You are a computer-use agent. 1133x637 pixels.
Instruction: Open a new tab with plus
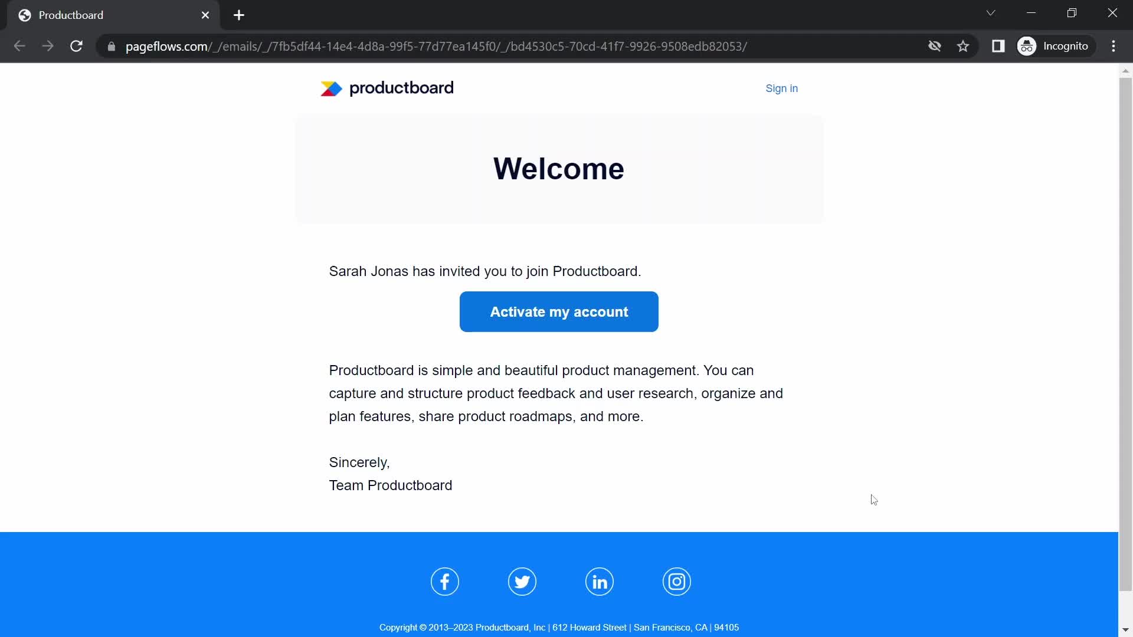click(x=238, y=15)
